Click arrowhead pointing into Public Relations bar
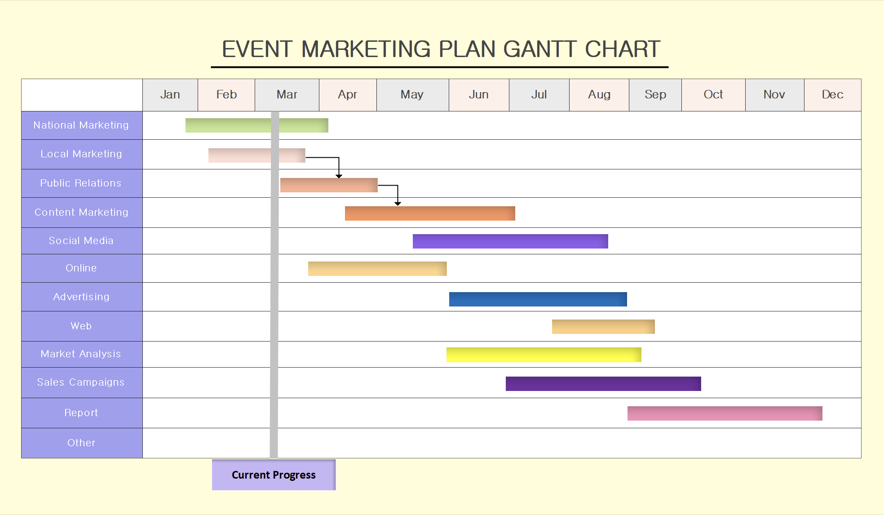The image size is (884, 515). pos(339,176)
